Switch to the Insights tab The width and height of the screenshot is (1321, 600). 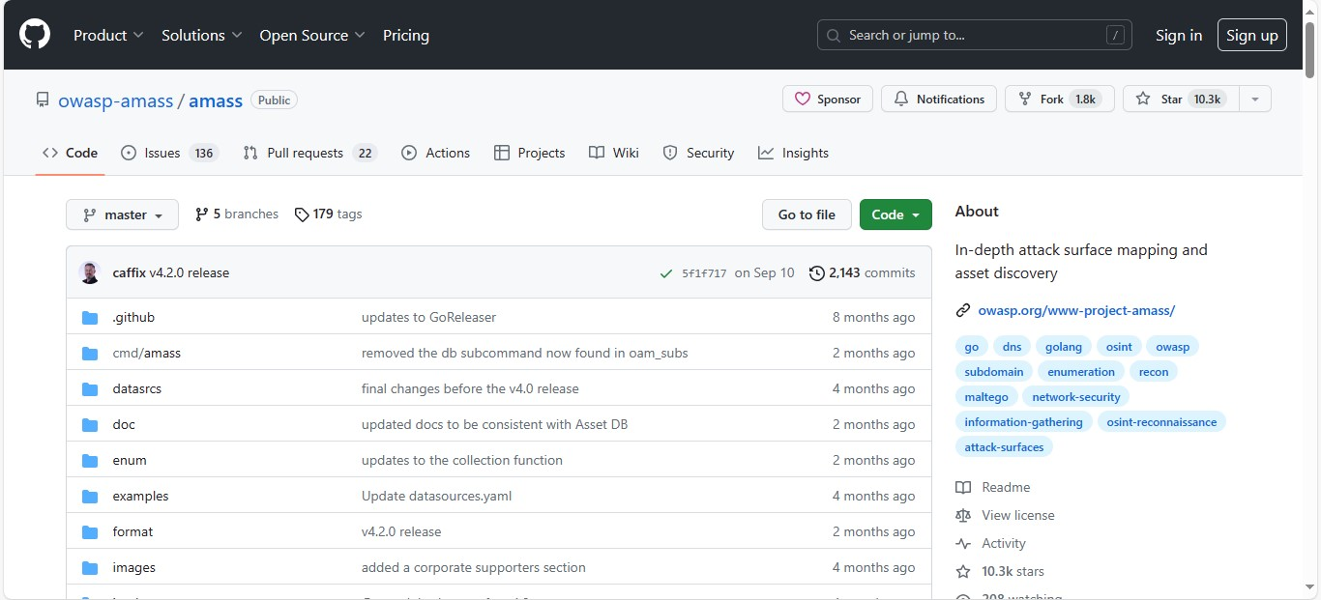pos(793,153)
